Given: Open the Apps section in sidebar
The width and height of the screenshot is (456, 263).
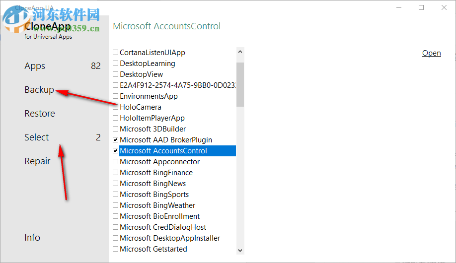Looking at the screenshot, I should (35, 66).
